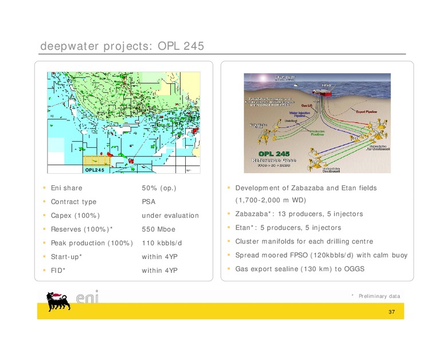
Task: Select the 'Capex (100%)' label
Action: click(75, 216)
